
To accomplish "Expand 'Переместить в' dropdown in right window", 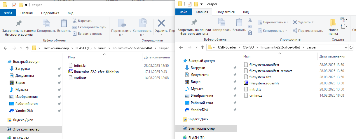I will pos(287,22).
